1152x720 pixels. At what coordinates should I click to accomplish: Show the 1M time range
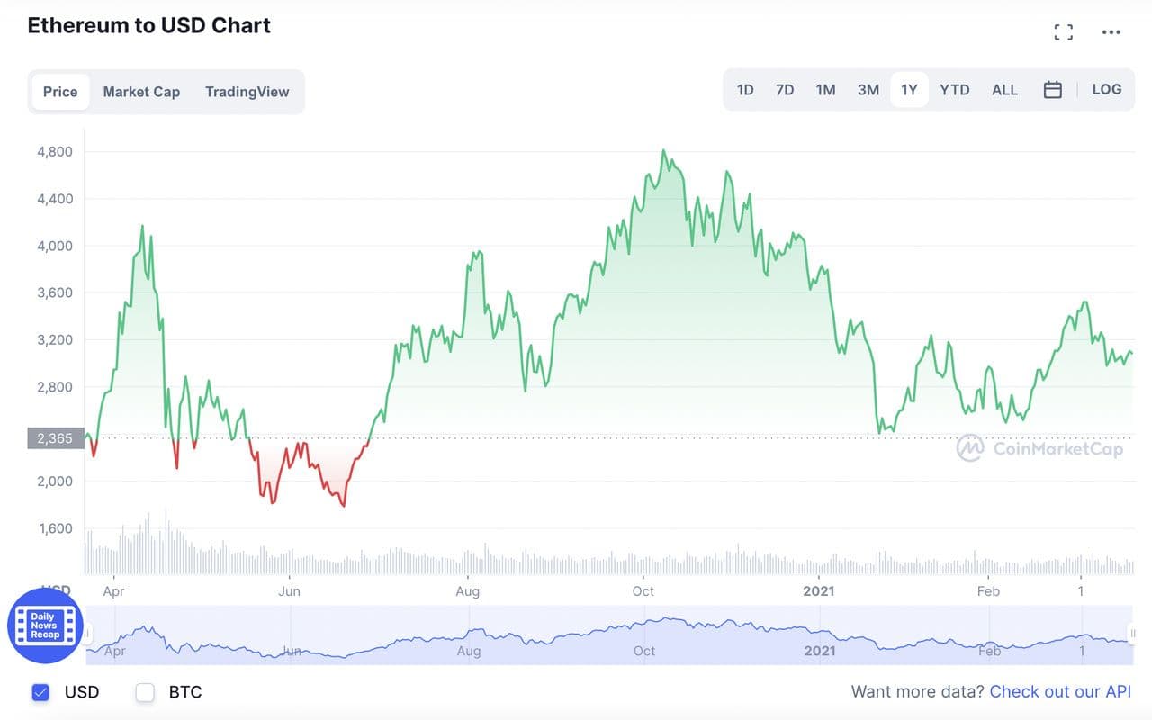825,90
